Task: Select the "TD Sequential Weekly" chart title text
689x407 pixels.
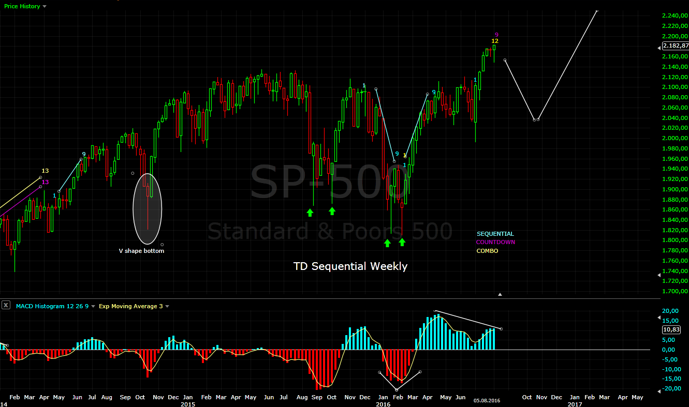Action: click(x=350, y=266)
